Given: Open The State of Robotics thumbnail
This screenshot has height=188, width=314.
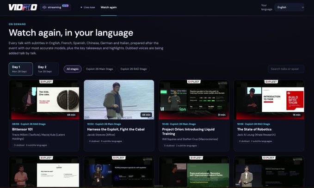Looking at the screenshot, I should [269, 100].
